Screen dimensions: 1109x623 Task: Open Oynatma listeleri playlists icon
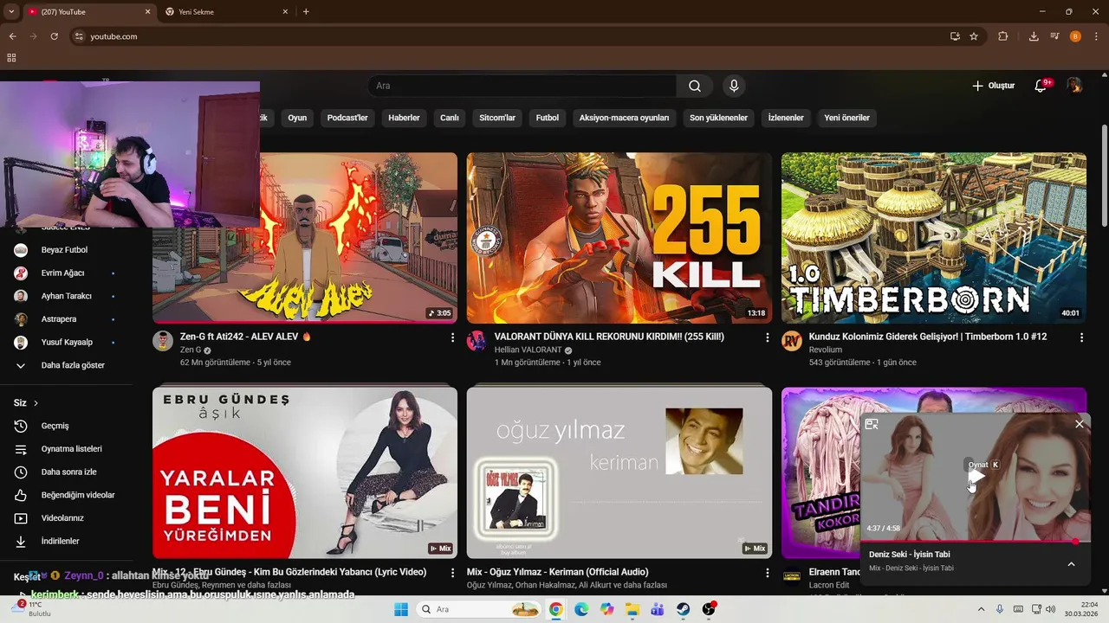(x=21, y=449)
